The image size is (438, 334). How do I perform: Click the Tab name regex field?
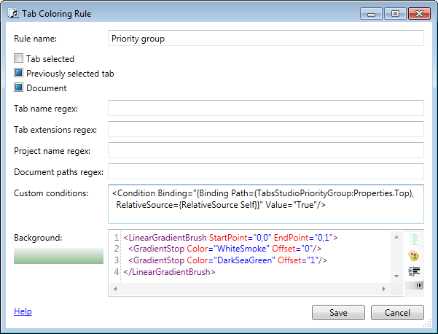pyautogui.click(x=266, y=108)
